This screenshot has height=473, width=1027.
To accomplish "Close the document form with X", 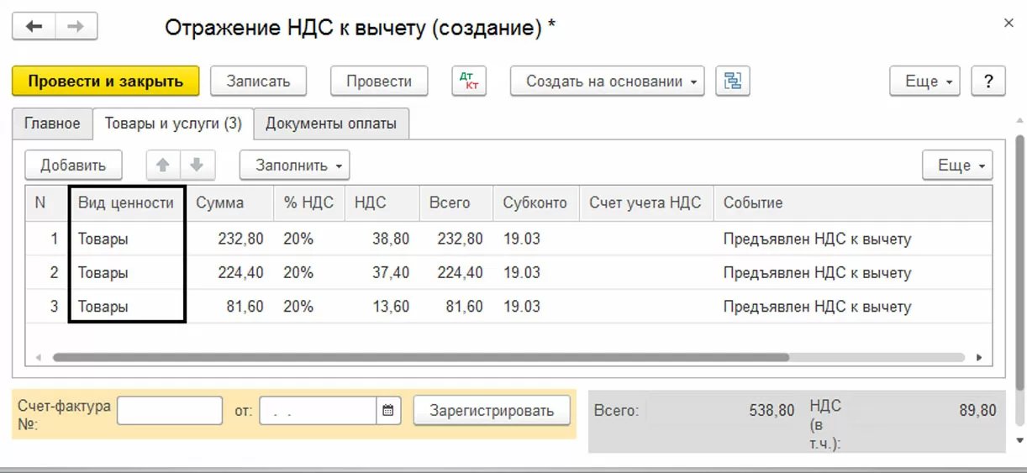I will 1009,24.
